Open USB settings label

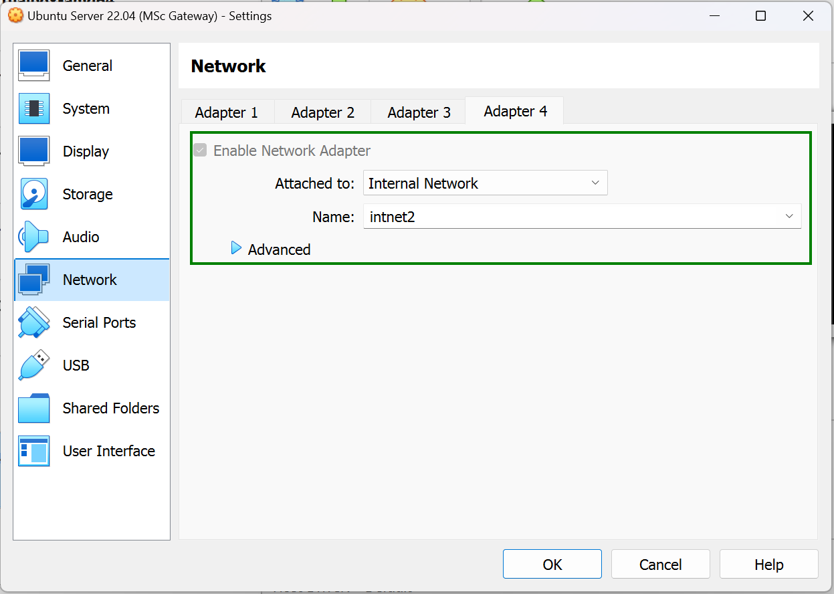coord(76,365)
